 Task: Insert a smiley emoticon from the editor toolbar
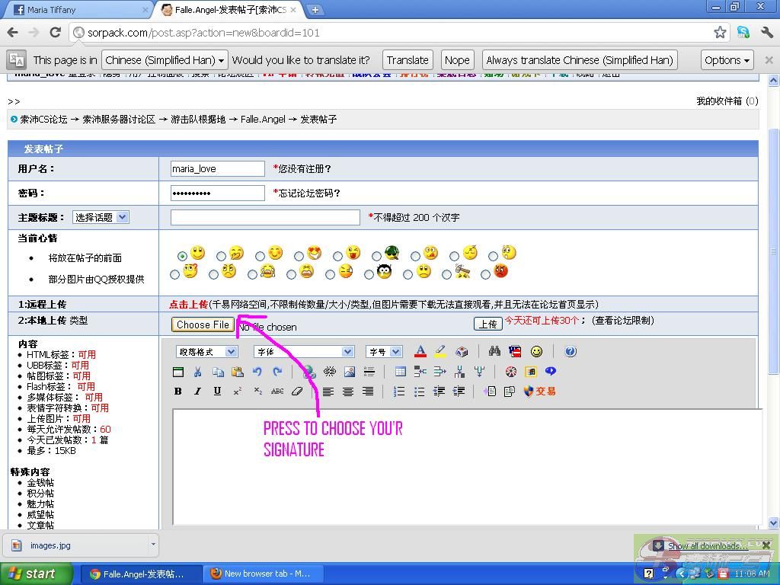pyautogui.click(x=536, y=351)
